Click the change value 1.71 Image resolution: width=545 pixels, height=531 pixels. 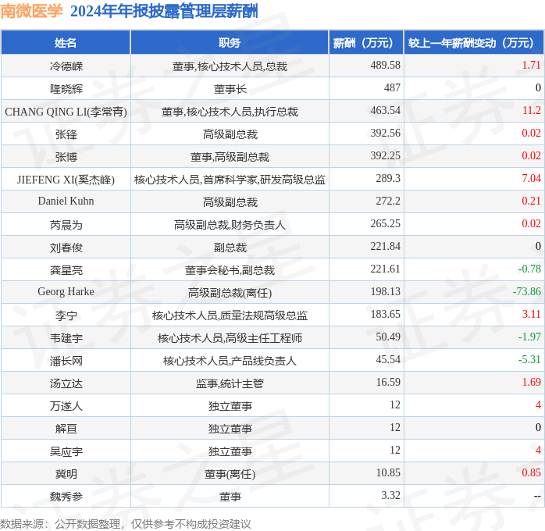click(531, 65)
